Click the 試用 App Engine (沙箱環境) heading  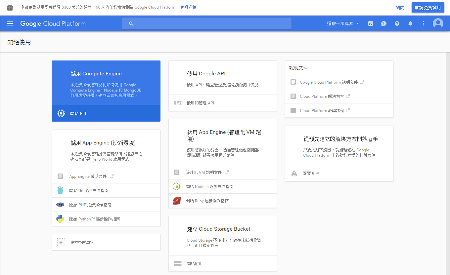point(103,143)
